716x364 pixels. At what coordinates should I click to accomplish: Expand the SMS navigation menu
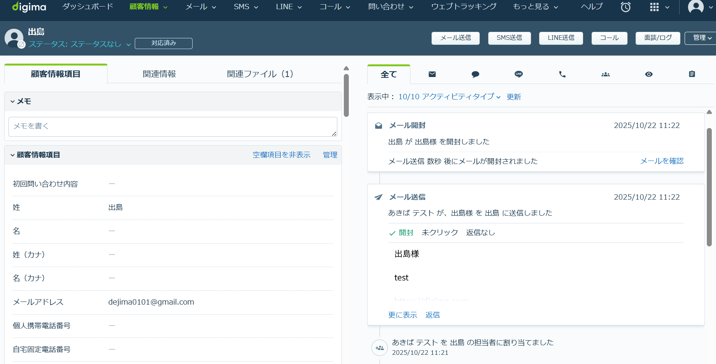[246, 7]
